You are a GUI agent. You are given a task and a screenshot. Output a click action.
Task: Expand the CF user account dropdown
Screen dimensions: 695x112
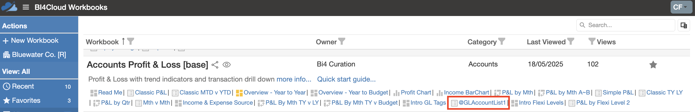click(x=681, y=7)
